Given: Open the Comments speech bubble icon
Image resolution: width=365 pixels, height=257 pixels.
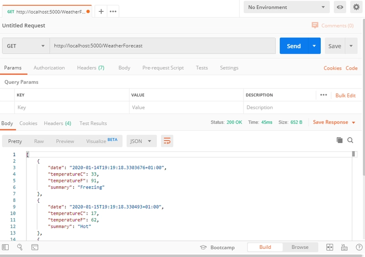Looking at the screenshot, I should pos(315,25).
